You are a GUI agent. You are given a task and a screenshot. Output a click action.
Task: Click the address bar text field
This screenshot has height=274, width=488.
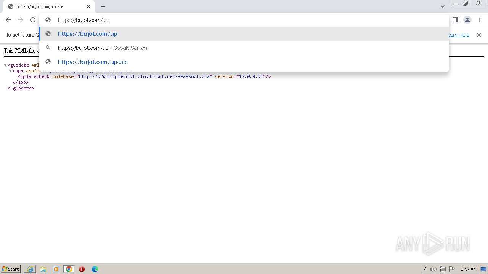tap(244, 20)
